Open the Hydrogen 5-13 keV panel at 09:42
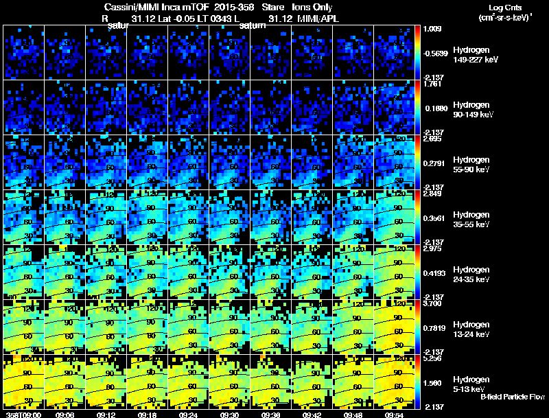This screenshot has width=549, height=418. (x=312, y=382)
